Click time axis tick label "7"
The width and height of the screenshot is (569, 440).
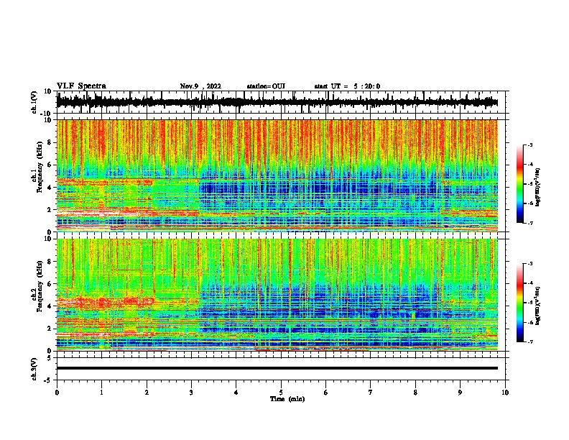point(371,393)
